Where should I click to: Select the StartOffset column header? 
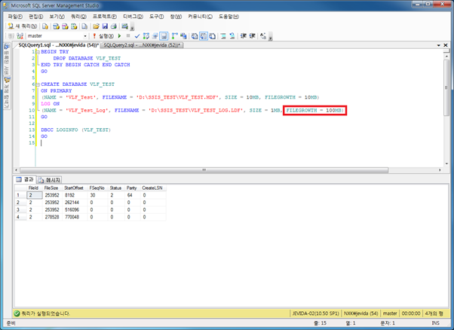pyautogui.click(x=74, y=188)
